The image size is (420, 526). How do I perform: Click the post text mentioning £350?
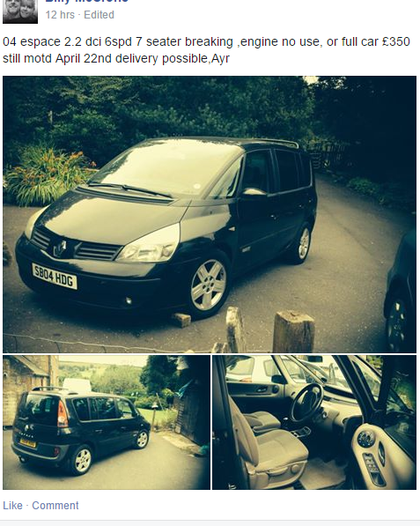click(x=206, y=50)
